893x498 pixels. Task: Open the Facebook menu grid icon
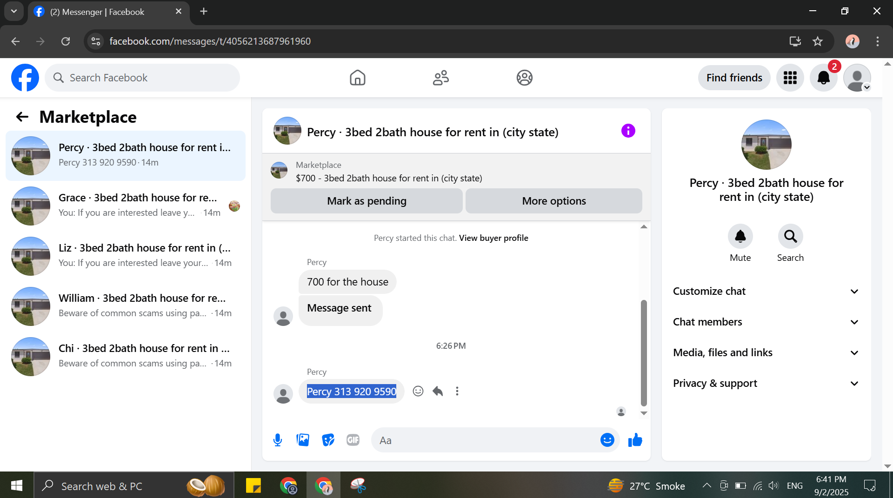click(x=790, y=78)
